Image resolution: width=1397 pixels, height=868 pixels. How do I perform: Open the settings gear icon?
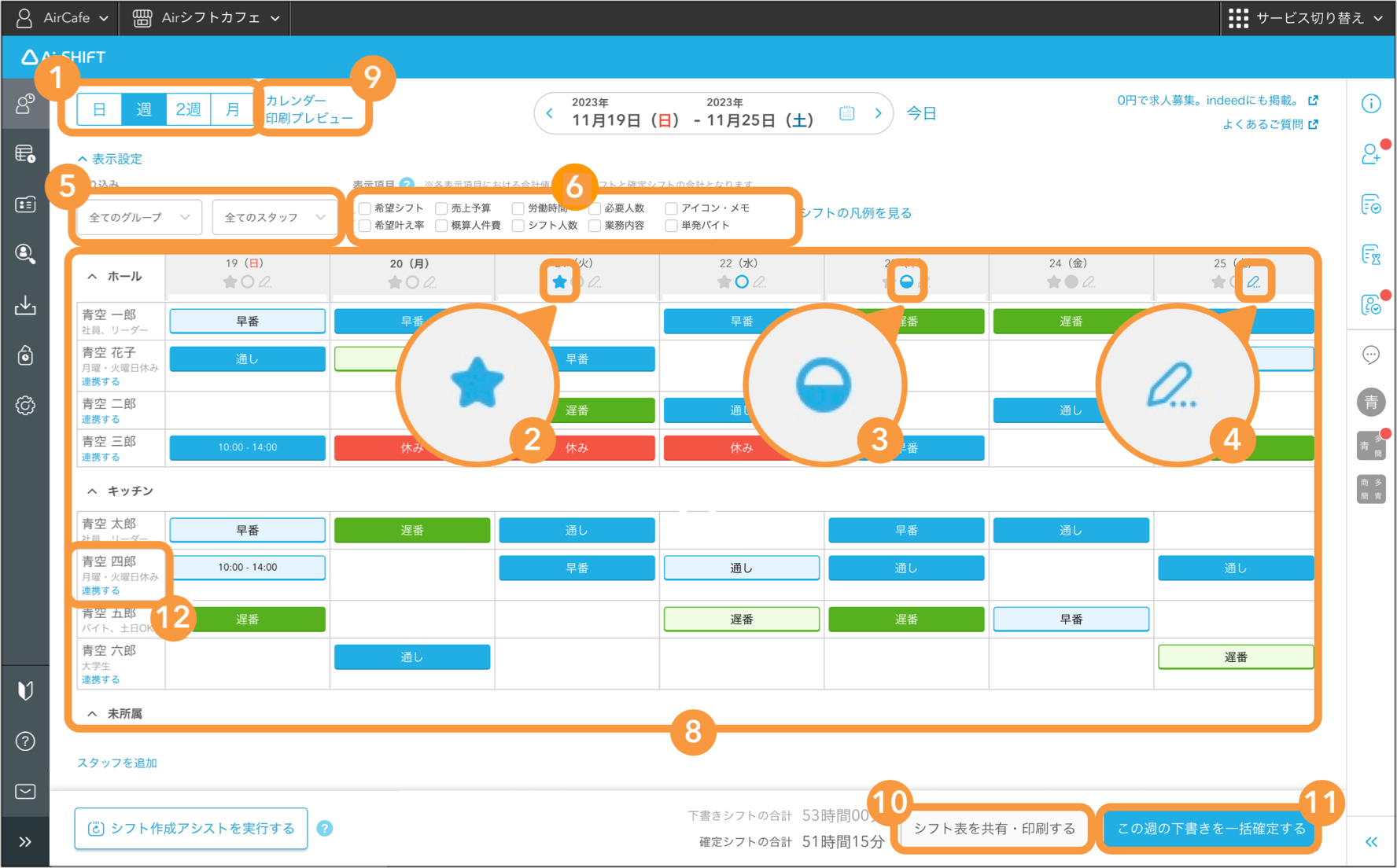25,406
